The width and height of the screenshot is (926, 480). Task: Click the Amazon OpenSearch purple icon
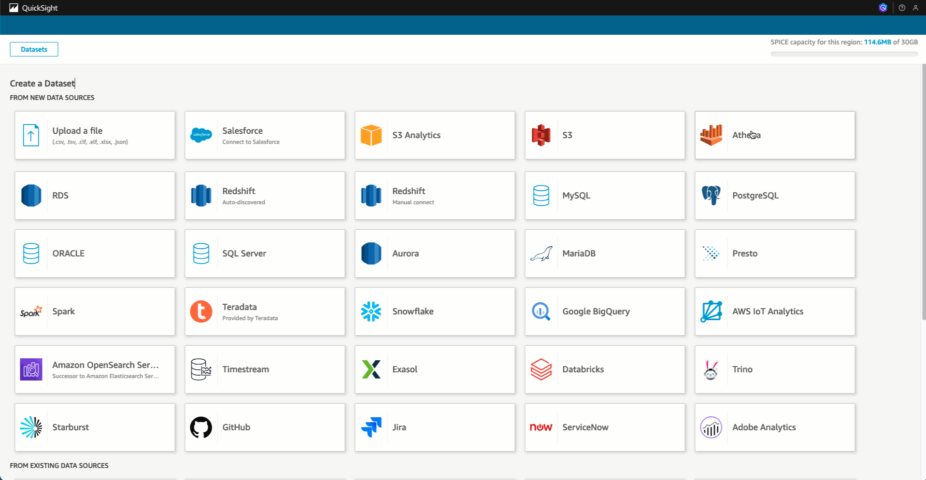pos(31,369)
